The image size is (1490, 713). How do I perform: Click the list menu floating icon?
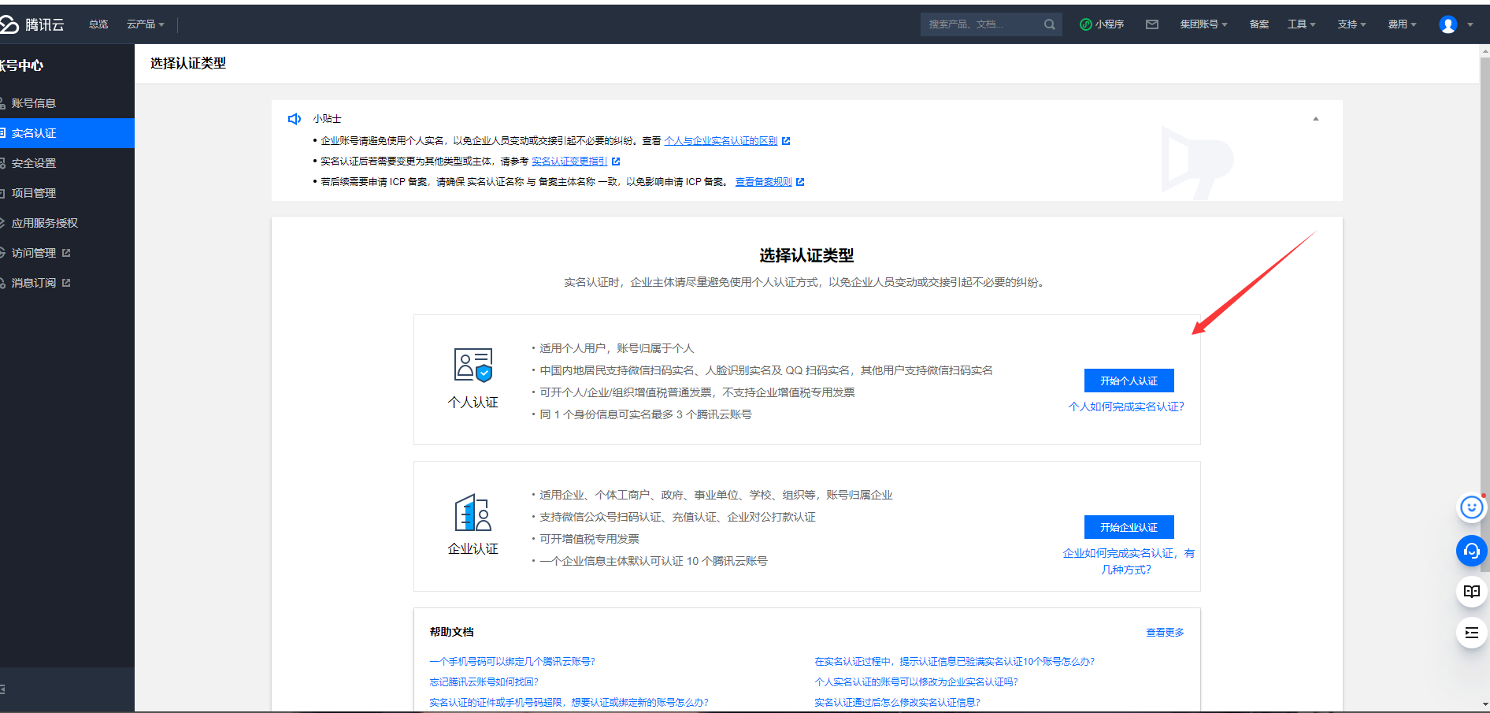pos(1471,633)
